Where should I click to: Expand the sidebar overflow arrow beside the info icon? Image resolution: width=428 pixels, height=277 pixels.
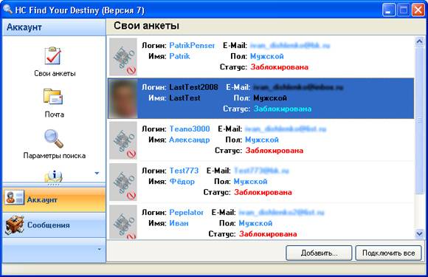coord(97,173)
